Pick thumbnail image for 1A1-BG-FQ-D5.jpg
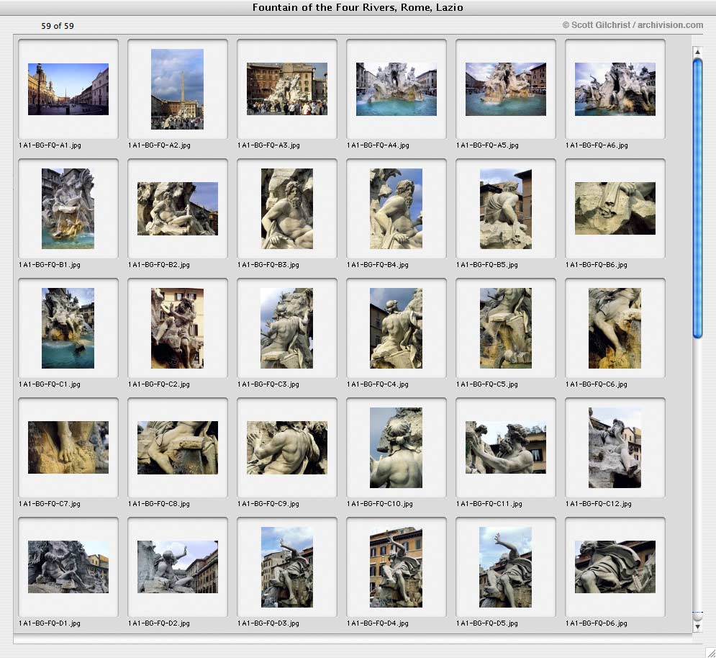This screenshot has height=658, width=716. [505, 567]
